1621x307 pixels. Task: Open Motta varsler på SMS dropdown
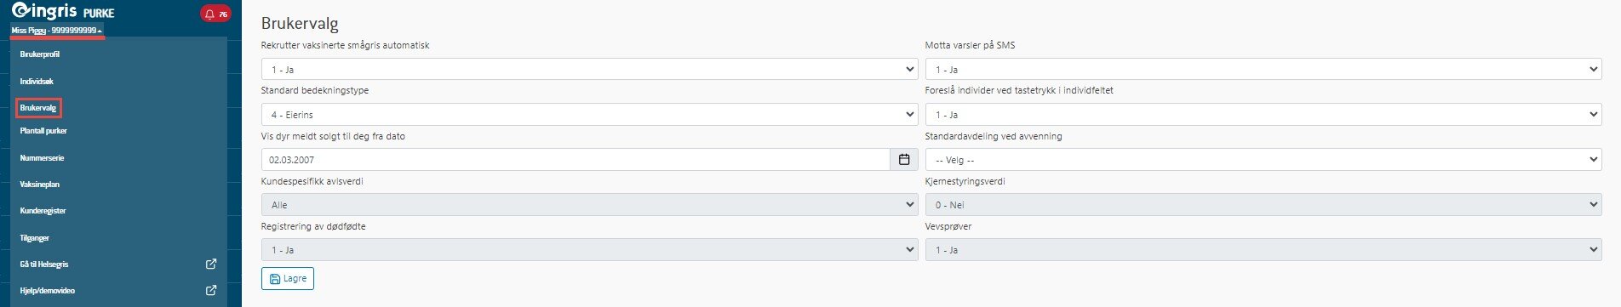point(1263,70)
